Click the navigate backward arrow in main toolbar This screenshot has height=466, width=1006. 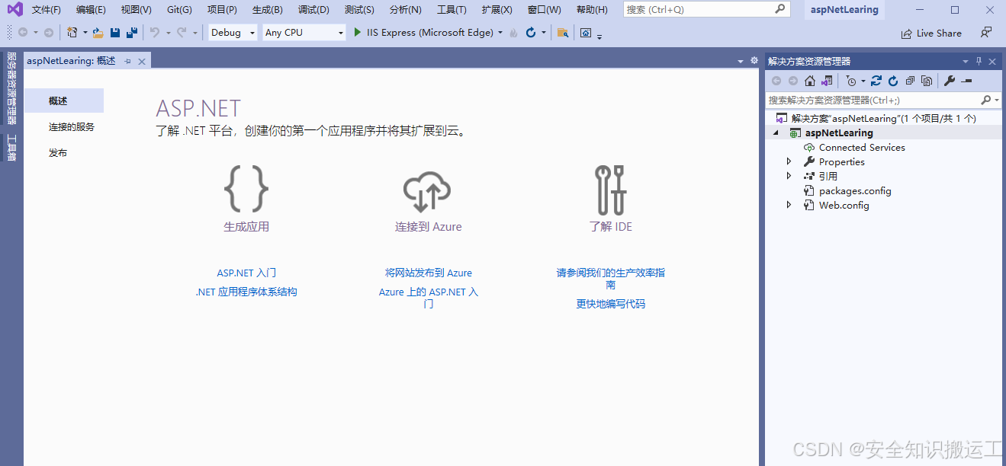click(x=23, y=33)
